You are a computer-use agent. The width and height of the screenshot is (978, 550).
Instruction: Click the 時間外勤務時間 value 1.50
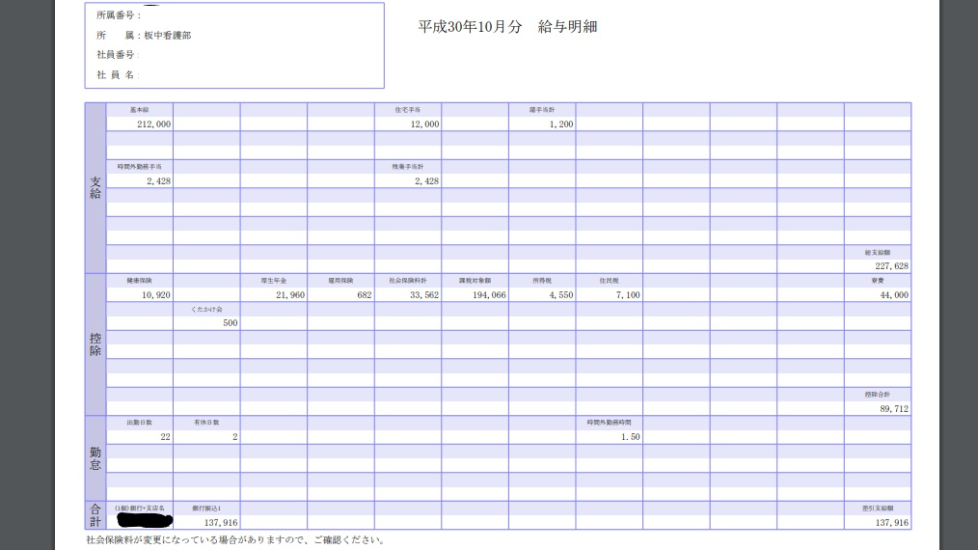click(x=630, y=437)
